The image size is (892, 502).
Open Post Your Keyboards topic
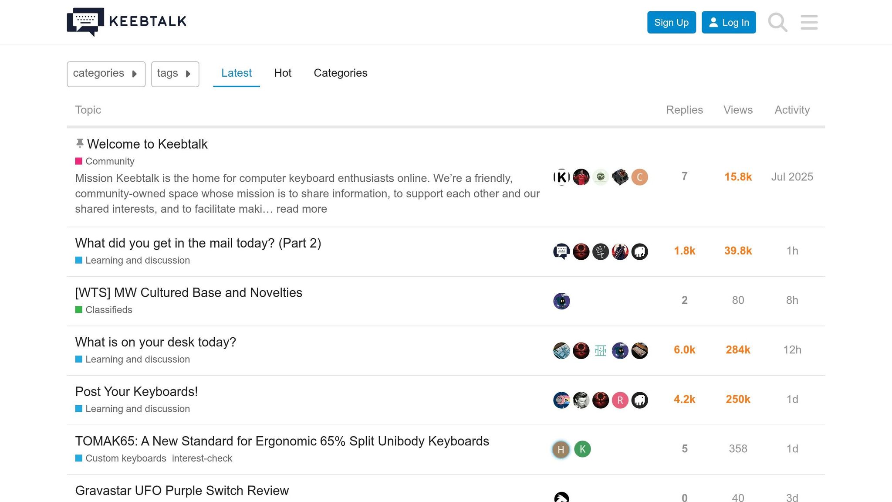(136, 391)
